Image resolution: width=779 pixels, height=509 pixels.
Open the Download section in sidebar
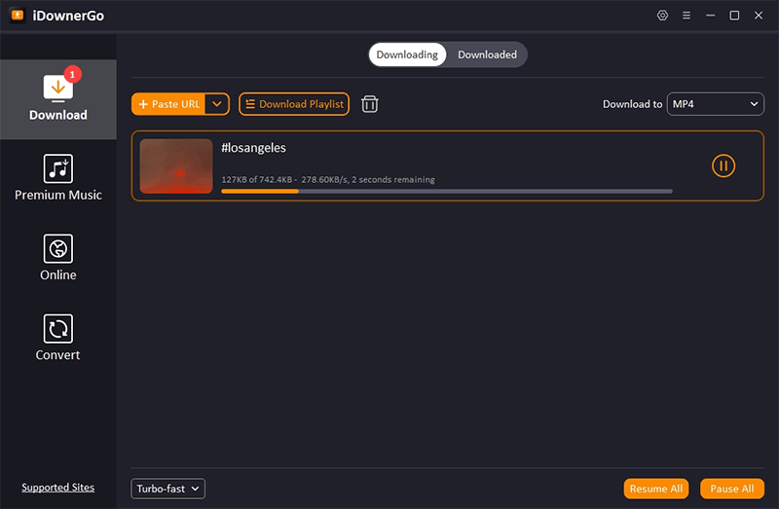(57, 99)
